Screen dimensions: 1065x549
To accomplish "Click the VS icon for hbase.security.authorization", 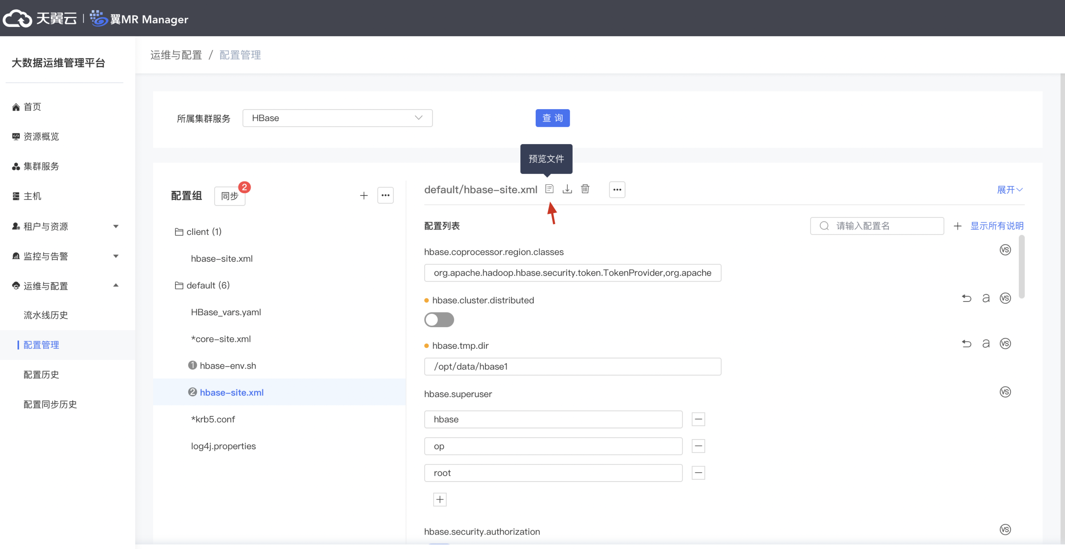I will point(1005,530).
